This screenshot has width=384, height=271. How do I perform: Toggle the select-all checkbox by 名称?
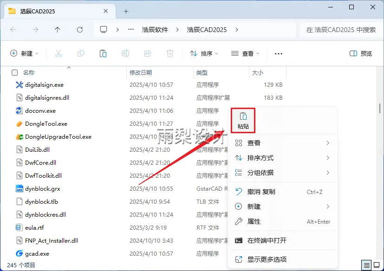pyautogui.click(x=15, y=72)
